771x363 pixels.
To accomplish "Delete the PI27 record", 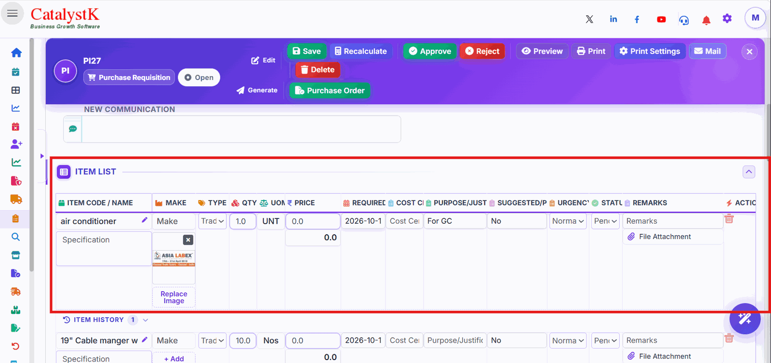I will coord(318,70).
